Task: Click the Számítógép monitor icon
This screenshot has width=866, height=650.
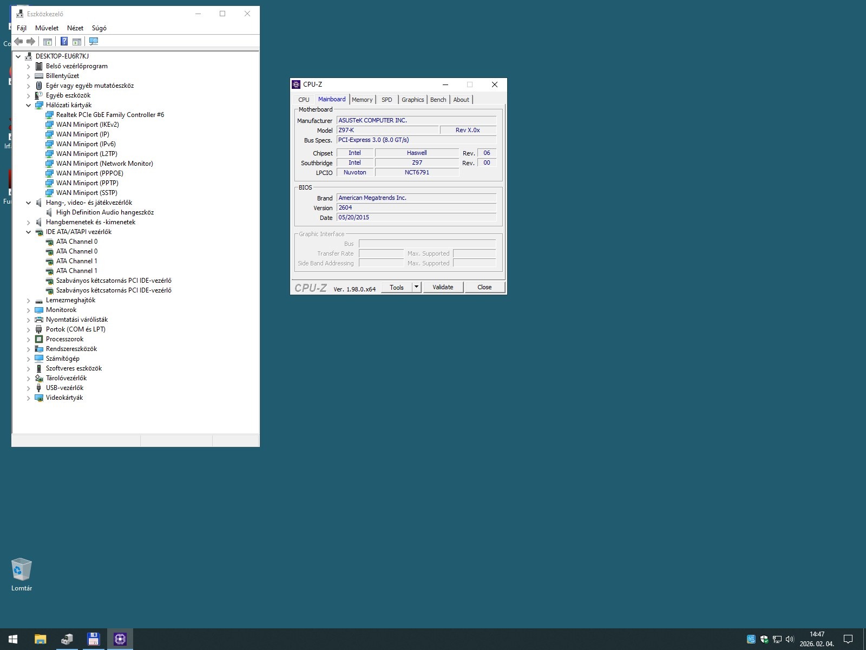Action: coord(39,359)
